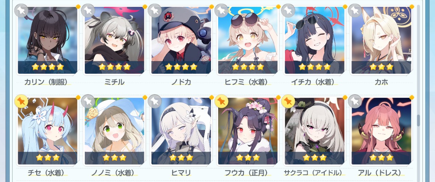The image size is (435, 182).
Task: Select the ノドカ character portrait
Action: point(181,40)
